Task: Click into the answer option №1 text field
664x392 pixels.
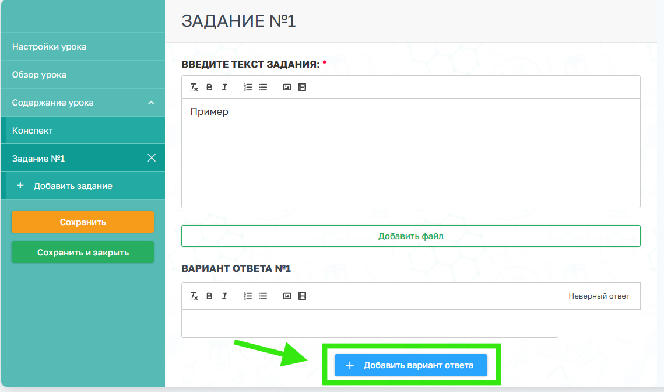Action: 370,323
